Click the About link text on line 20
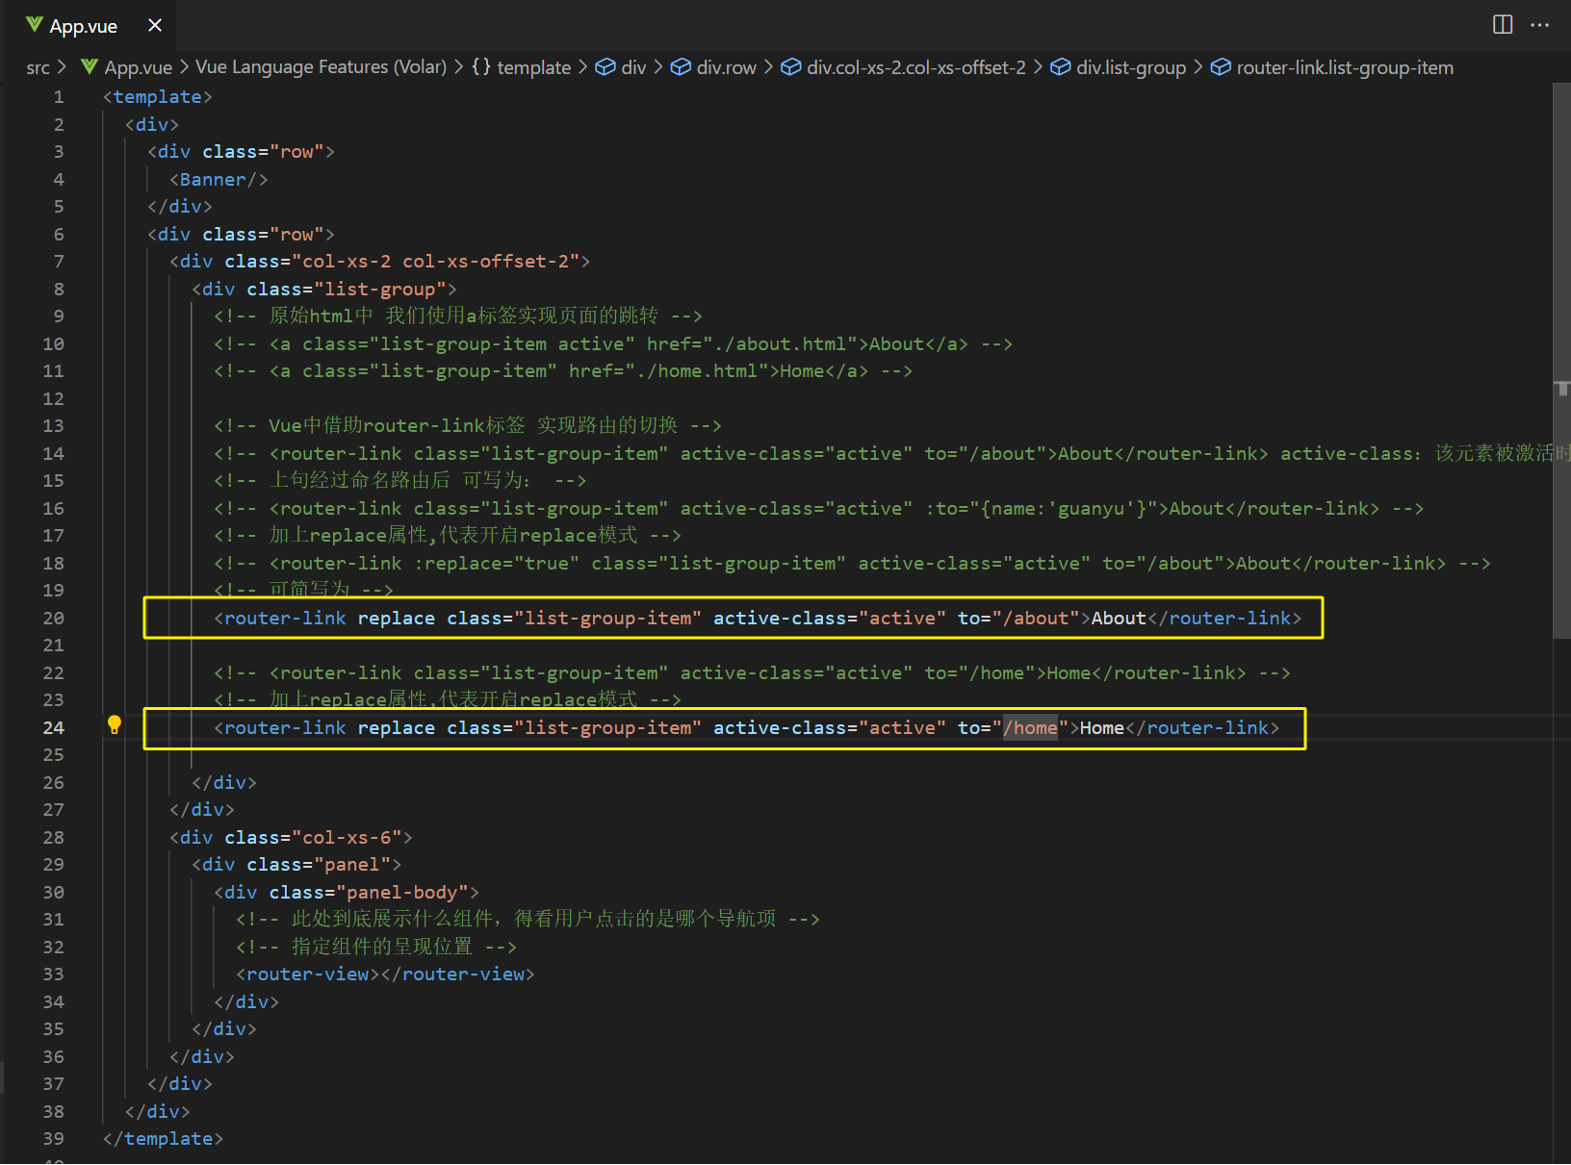This screenshot has width=1571, height=1165. (x=1119, y=618)
